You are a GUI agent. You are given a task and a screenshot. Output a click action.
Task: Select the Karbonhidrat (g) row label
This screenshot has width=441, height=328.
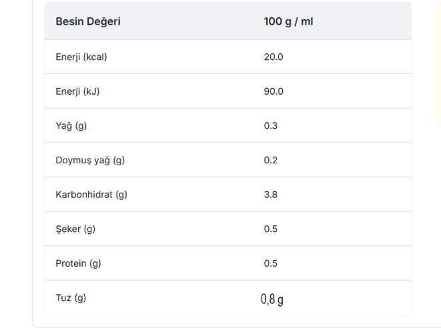[91, 195]
